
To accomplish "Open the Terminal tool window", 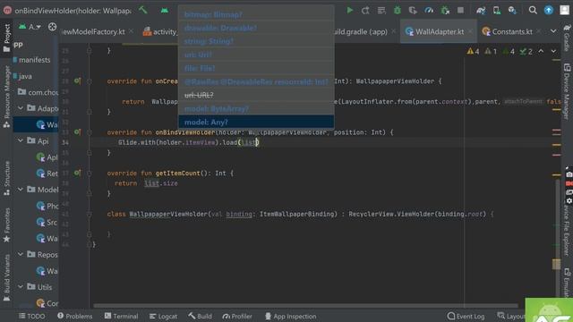I will (122, 316).
